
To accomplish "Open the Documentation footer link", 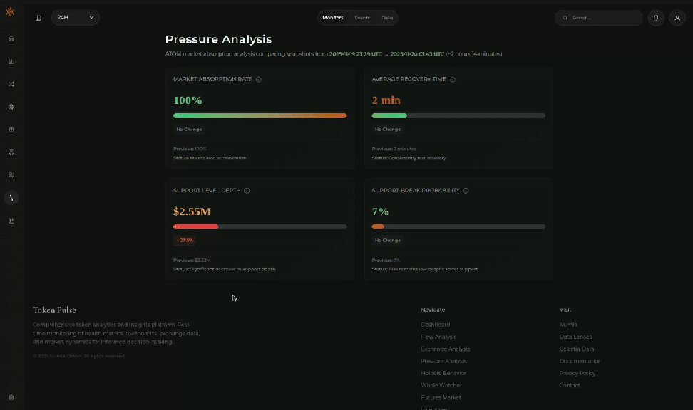I will [x=580, y=361].
